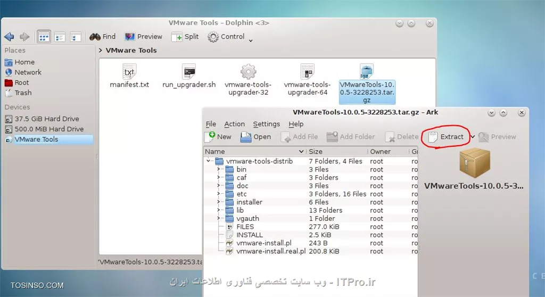Select the vmware-tools-upgrader-32 file
The image size is (545, 297).
tap(248, 80)
